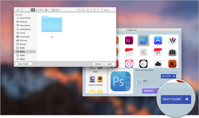Viewport: 199px width, 118px height.
Task: Select the blue folder in file list
Action: click(x=52, y=24)
